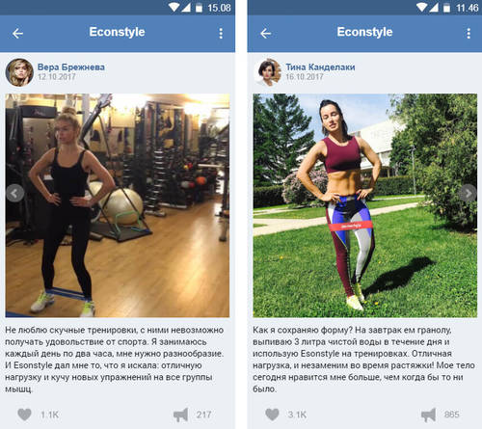Tap the battery icon in left status bar
482x429 pixels.
pyautogui.click(x=200, y=8)
